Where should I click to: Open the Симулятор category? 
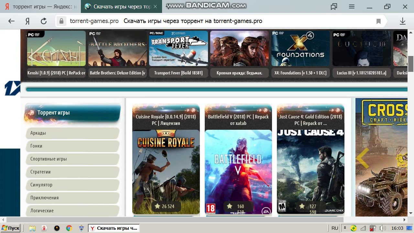[72, 185]
